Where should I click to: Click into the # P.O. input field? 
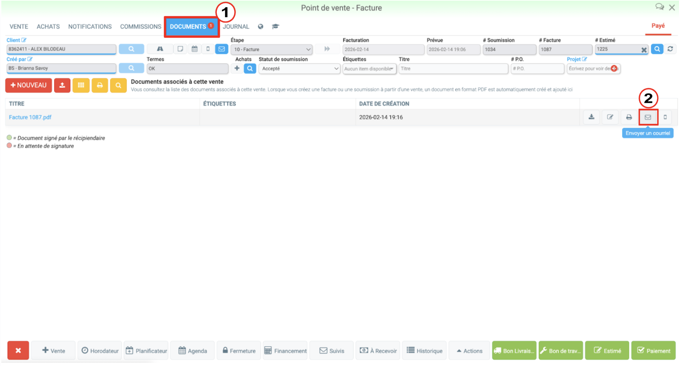(537, 68)
